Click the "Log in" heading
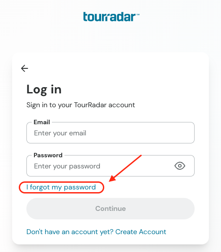 (x=44, y=89)
